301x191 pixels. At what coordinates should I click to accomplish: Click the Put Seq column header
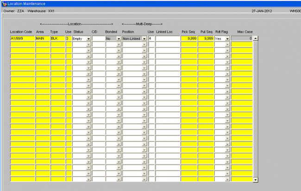207,32
